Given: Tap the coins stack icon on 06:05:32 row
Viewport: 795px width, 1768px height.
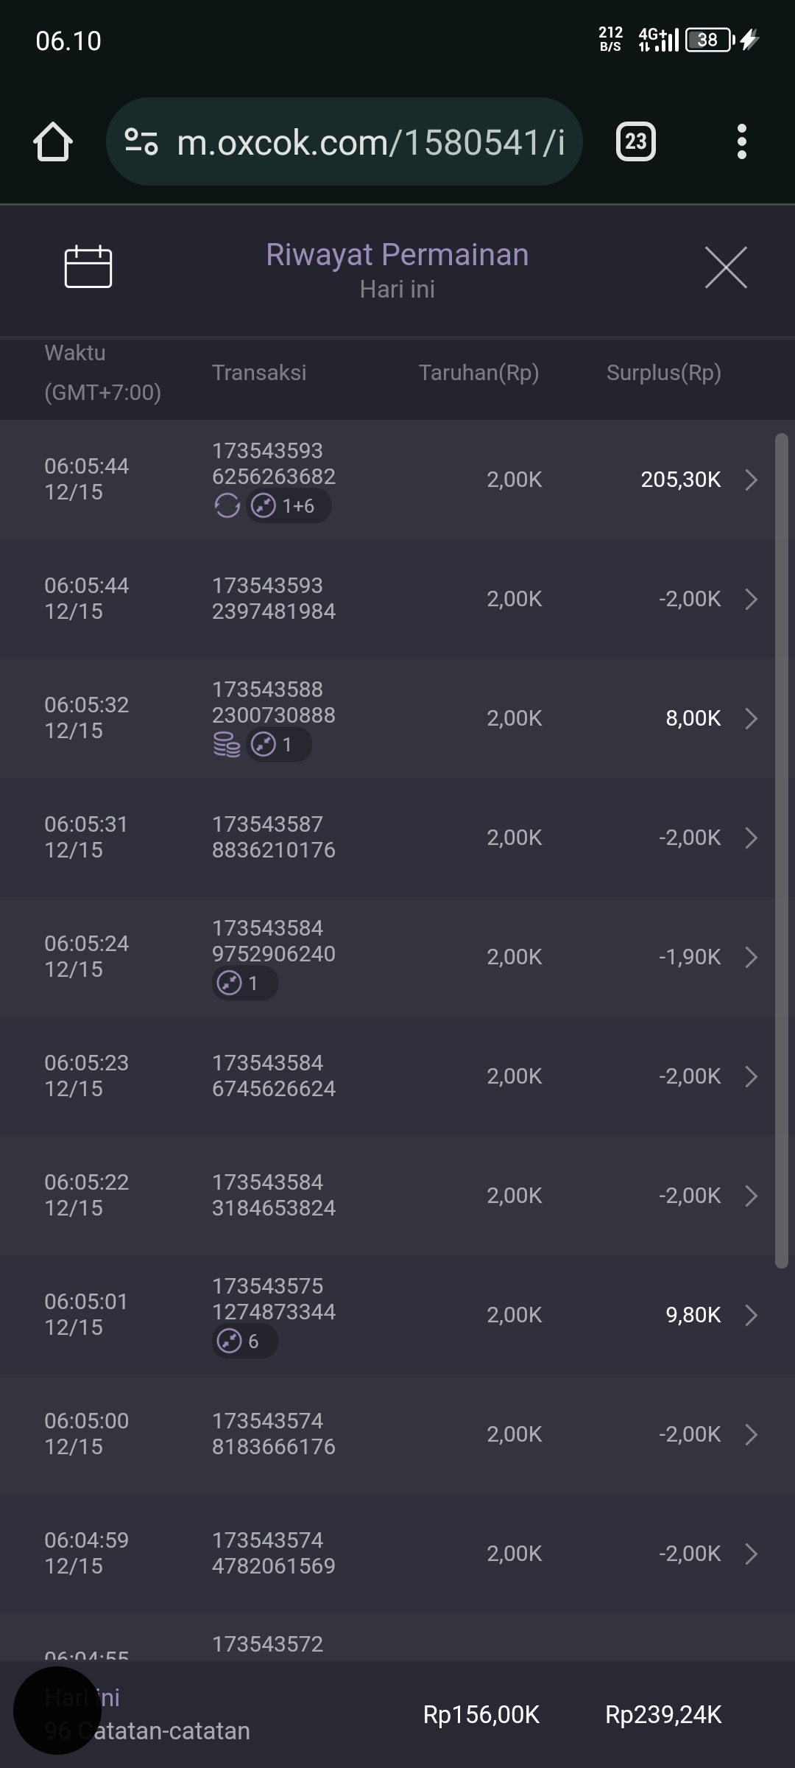Looking at the screenshot, I should [227, 745].
